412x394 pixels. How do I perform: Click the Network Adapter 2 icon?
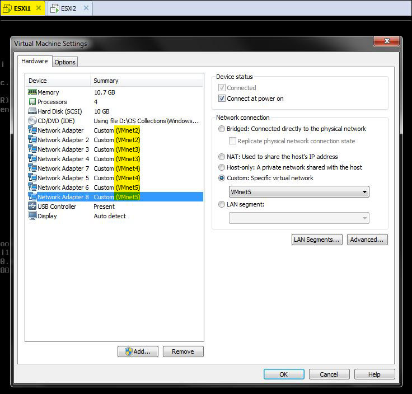coord(32,139)
